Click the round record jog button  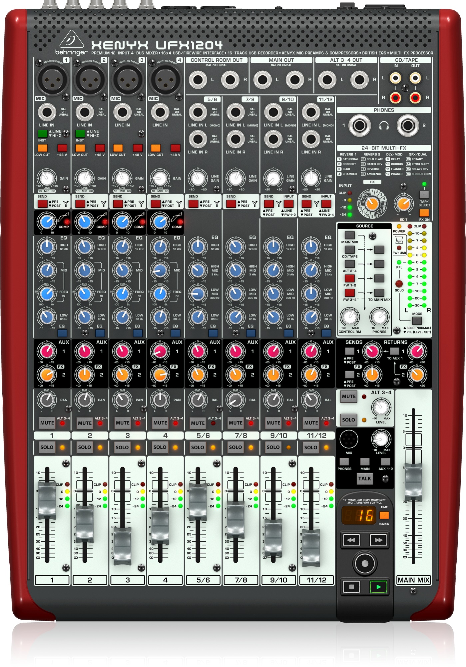(x=365, y=563)
